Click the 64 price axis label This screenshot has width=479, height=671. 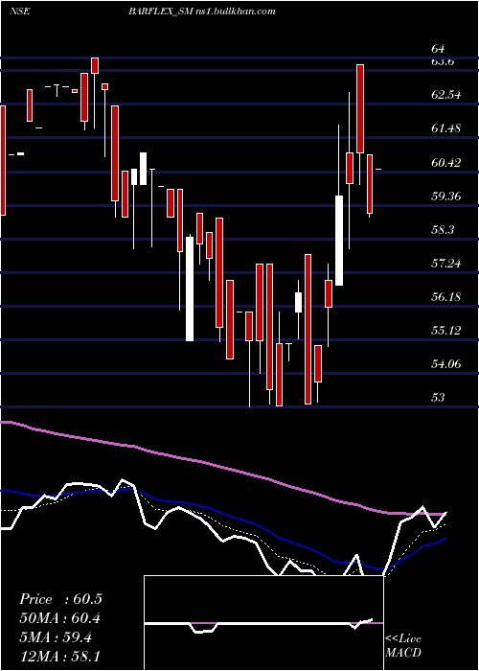coord(438,49)
